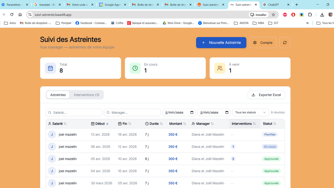Open the ABP extension icon

[x=285, y=15]
